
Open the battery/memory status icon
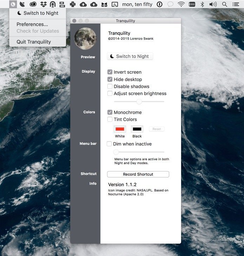pyautogui.click(x=192, y=5)
